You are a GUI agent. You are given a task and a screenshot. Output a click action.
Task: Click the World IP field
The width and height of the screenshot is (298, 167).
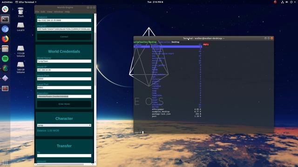(x=64, y=70)
